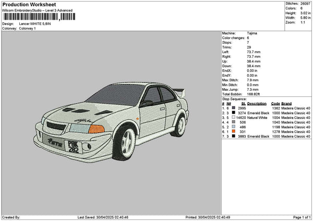Click the dark gray swatch, code 1362
The image size is (313, 221).
click(x=233, y=108)
